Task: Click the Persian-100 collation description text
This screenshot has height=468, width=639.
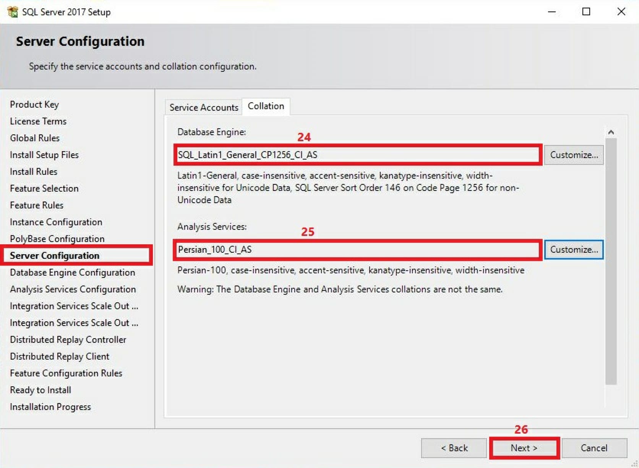Action: pyautogui.click(x=351, y=270)
